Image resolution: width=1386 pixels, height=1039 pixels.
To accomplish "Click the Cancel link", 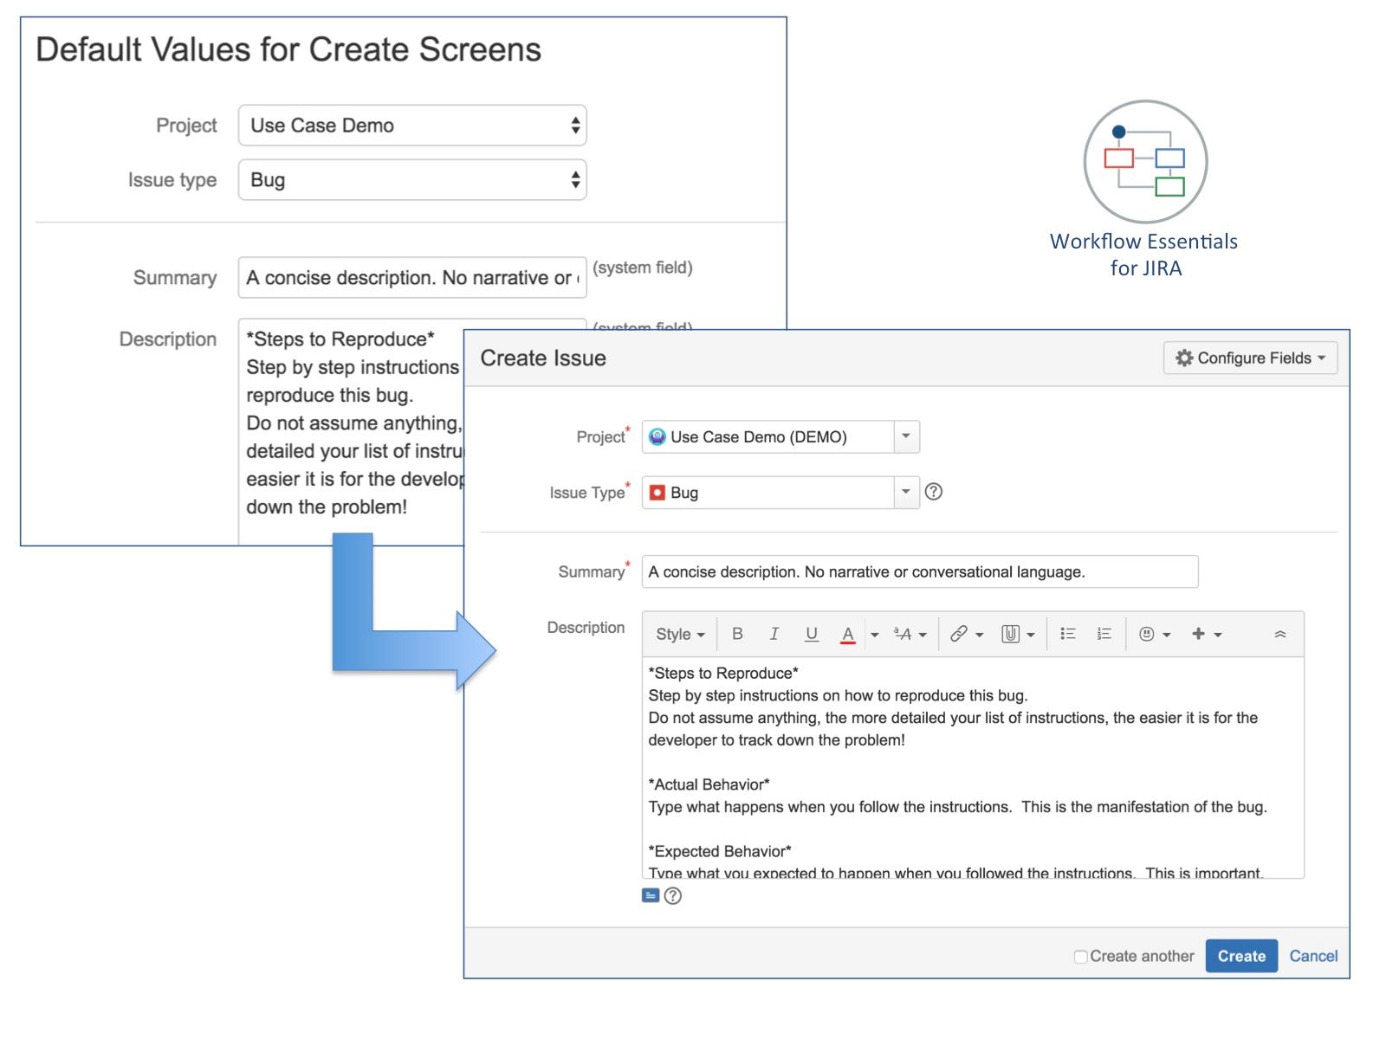I will (x=1313, y=956).
